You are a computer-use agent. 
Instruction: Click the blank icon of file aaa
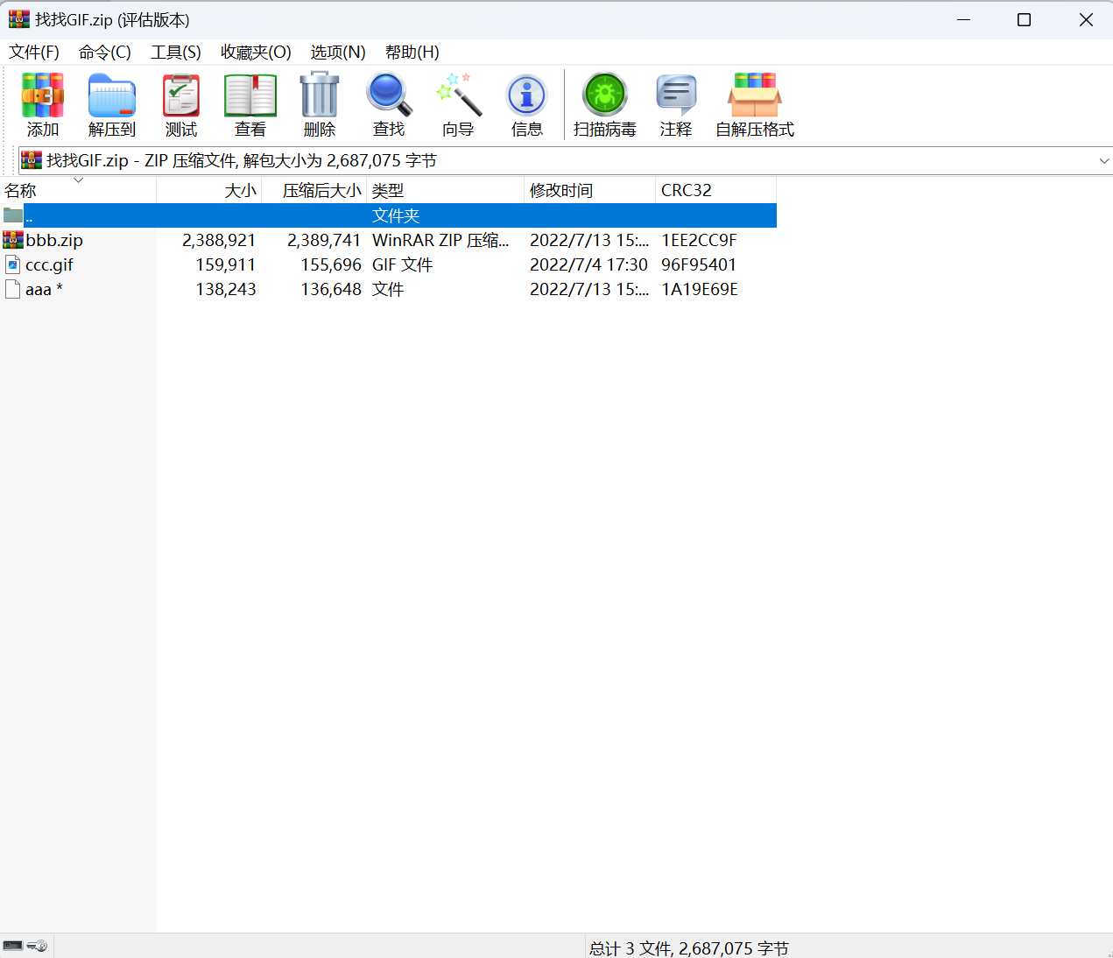point(13,289)
